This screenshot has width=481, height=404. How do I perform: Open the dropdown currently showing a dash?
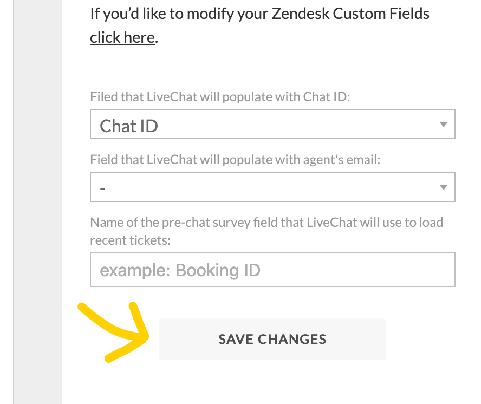pos(272,187)
